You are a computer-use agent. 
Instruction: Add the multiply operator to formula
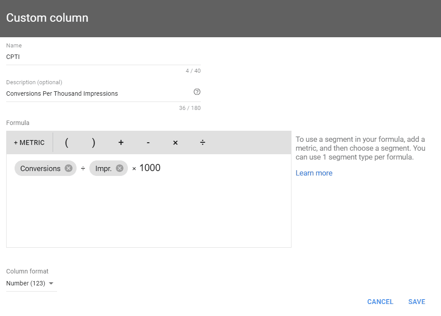[175, 143]
